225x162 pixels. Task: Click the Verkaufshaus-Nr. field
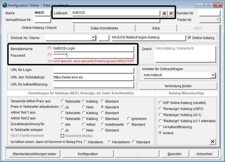42,20
